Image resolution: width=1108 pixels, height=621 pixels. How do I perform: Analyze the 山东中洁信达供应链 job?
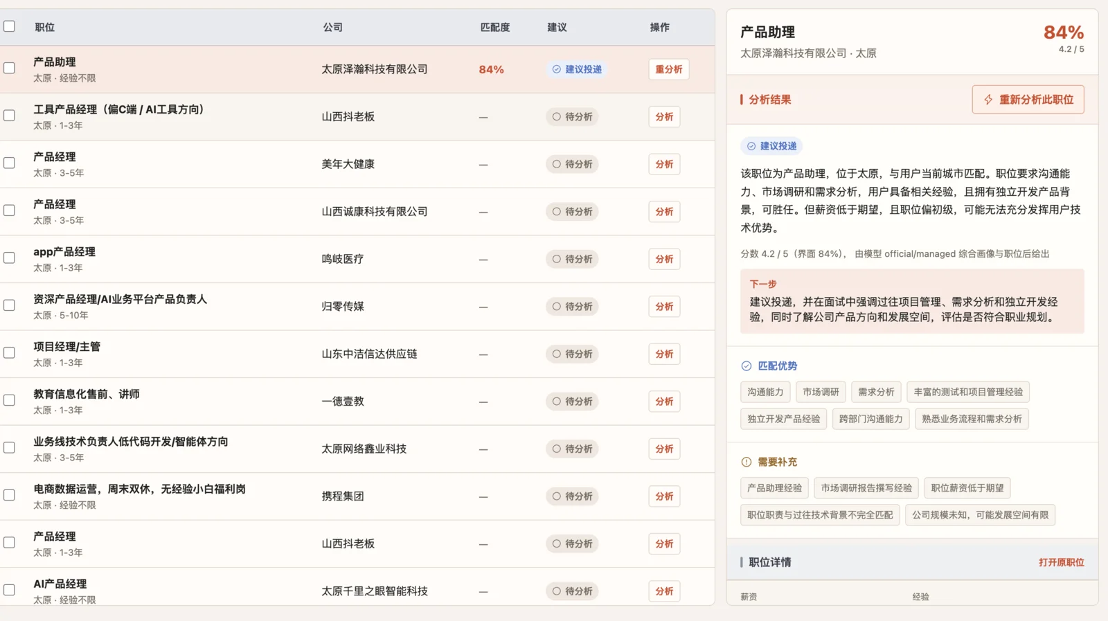point(664,354)
